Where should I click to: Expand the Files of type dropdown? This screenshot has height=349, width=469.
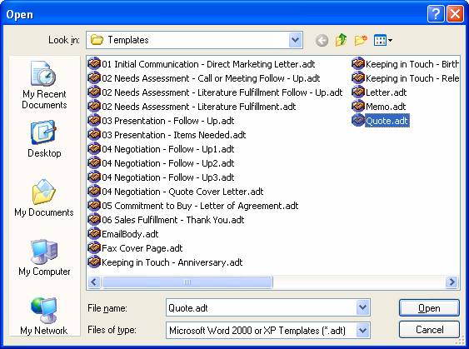click(363, 331)
